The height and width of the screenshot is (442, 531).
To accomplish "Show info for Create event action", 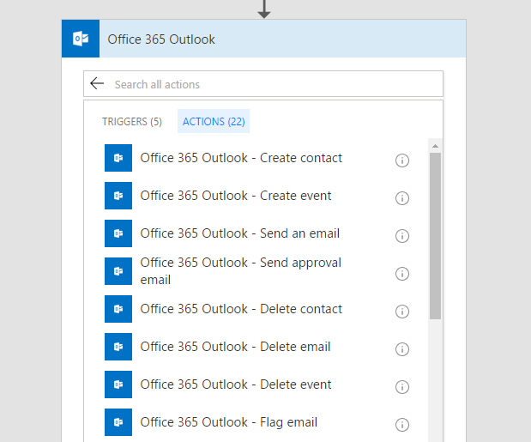I will [401, 198].
